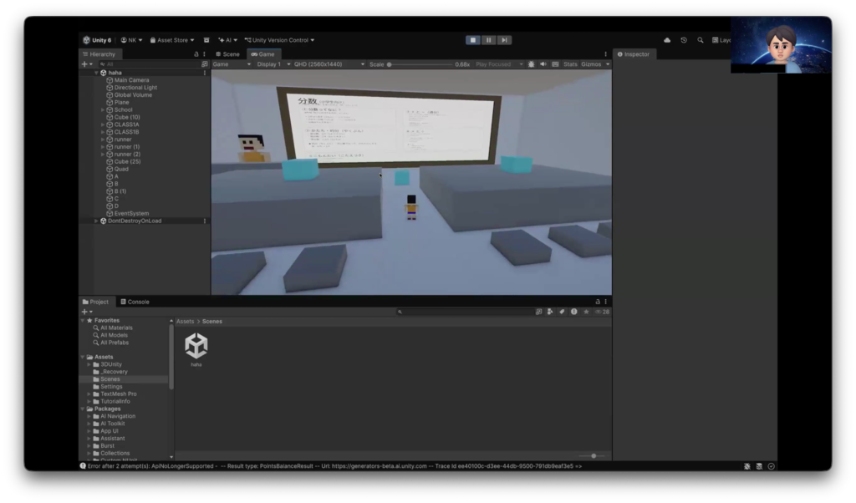Open the undo history icon
This screenshot has width=856, height=503.
[684, 40]
